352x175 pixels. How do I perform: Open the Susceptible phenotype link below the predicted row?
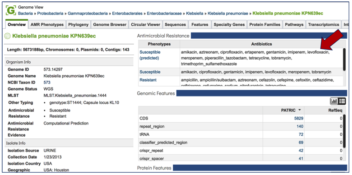coord(150,72)
